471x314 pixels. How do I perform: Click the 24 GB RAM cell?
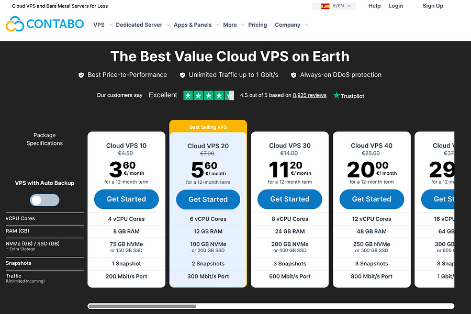coord(290,232)
